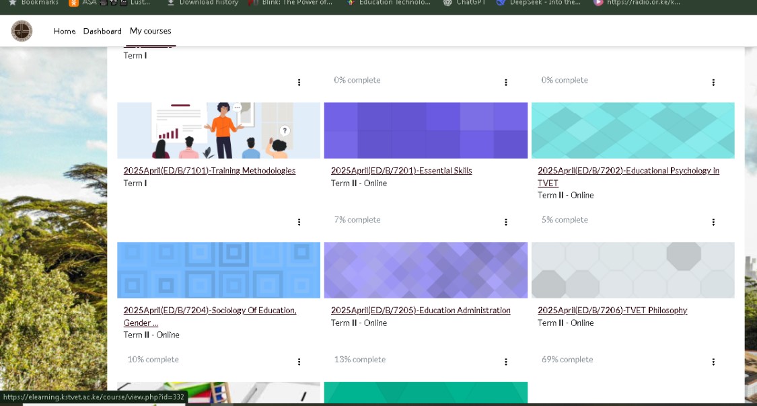Go to the Home page
757x406 pixels.
click(x=65, y=32)
